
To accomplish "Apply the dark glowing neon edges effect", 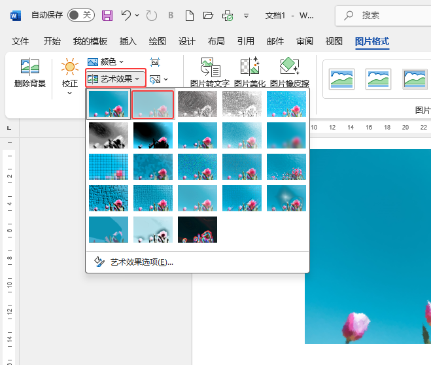I will 198,230.
